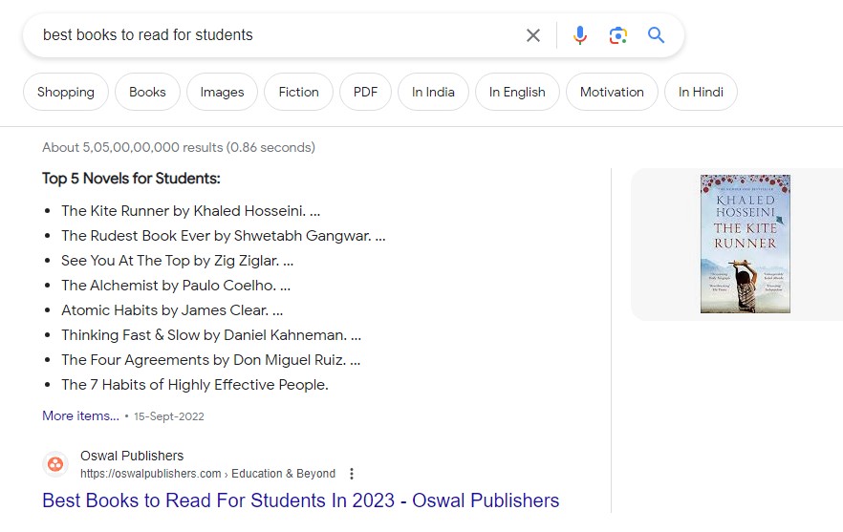The image size is (843, 532).
Task: Select the Books filter chip
Action: [147, 92]
